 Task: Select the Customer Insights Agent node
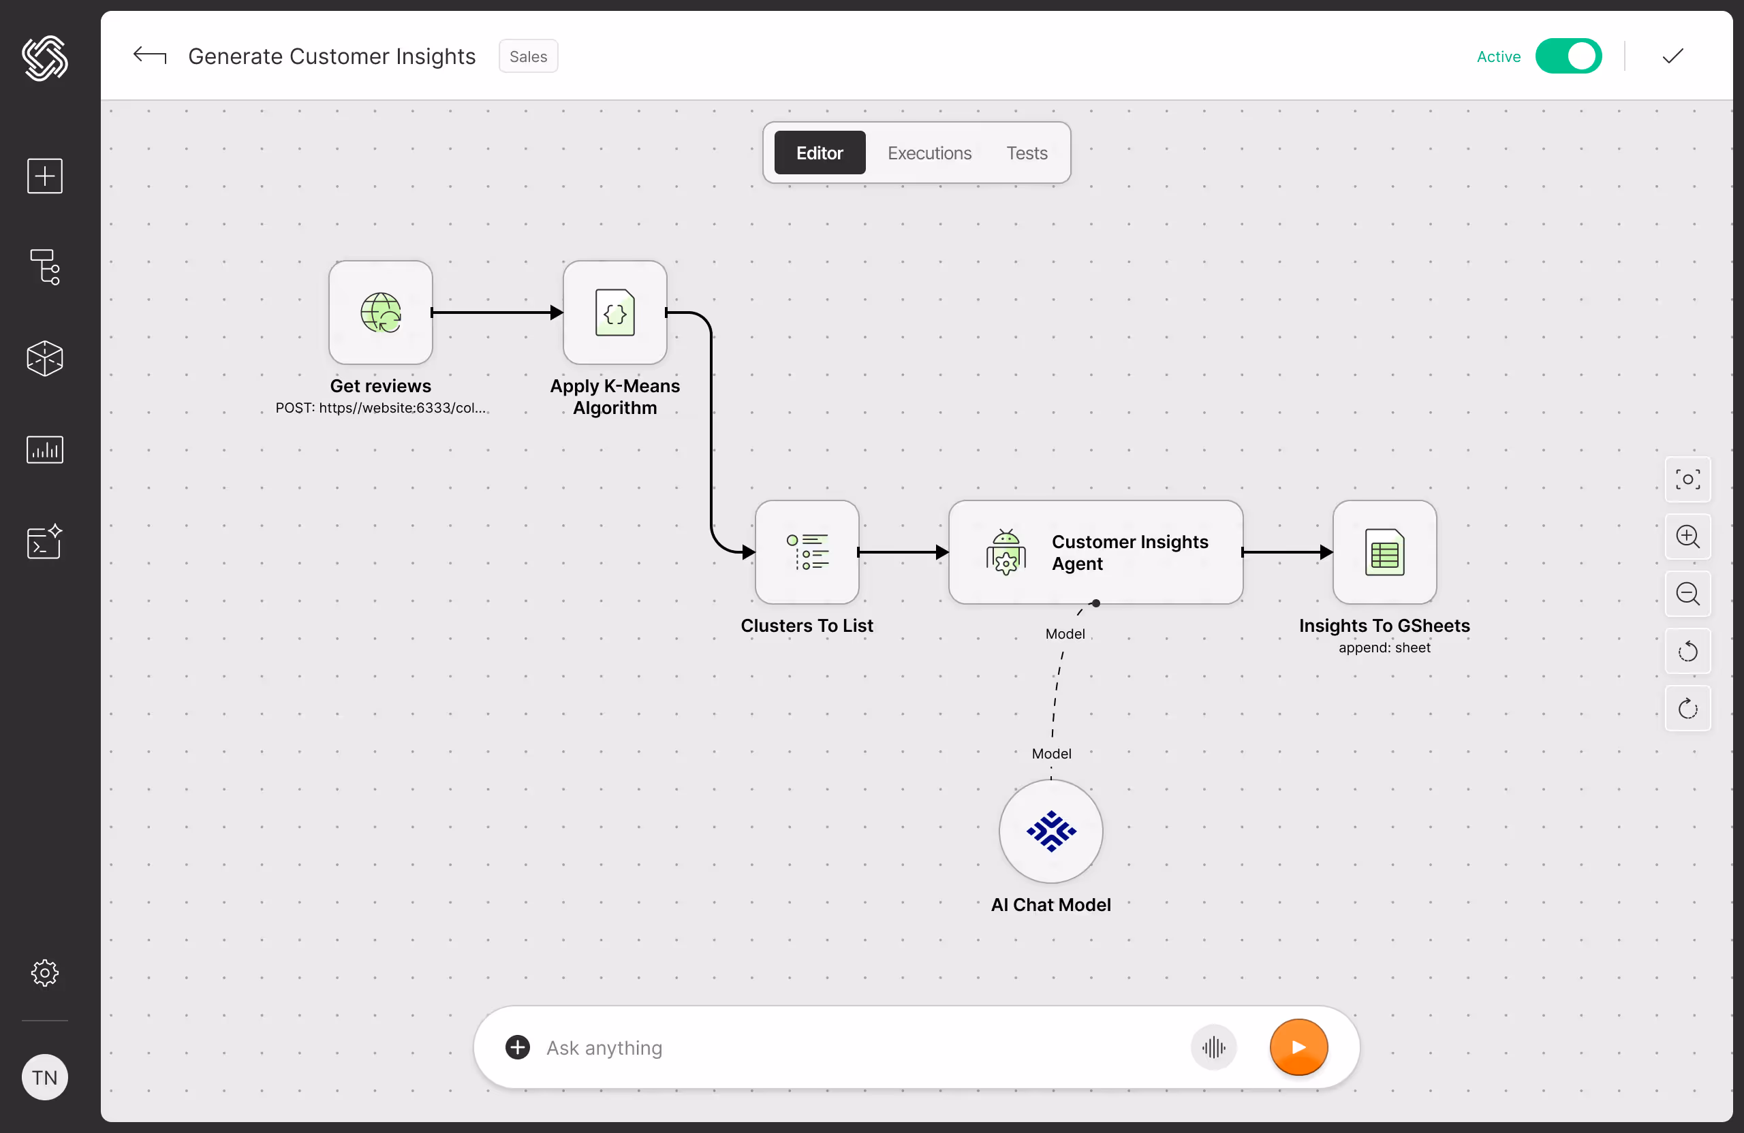pyautogui.click(x=1095, y=553)
